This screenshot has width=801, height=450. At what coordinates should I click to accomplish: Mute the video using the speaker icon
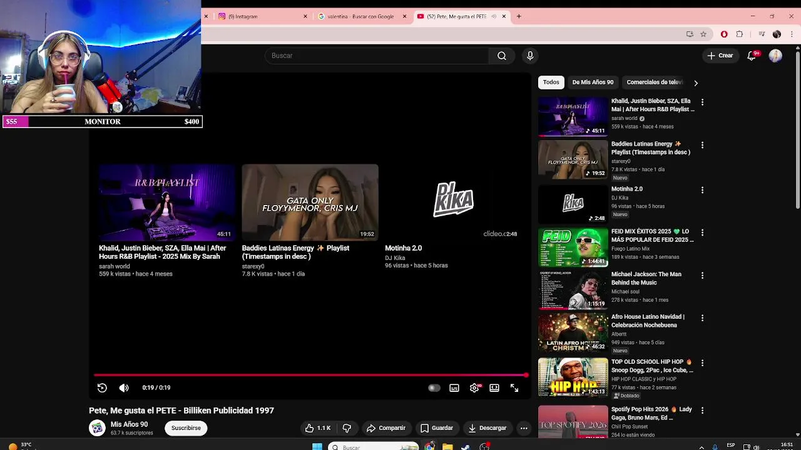[124, 387]
